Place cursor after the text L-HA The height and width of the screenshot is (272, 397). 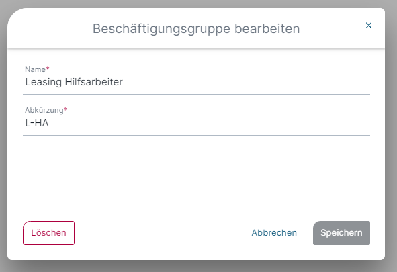(50, 123)
